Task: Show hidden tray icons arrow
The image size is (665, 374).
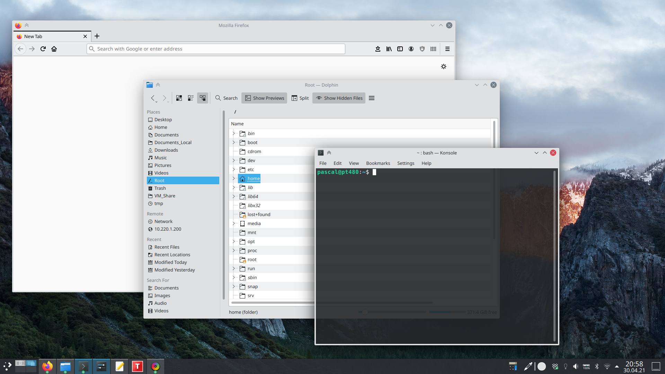Action: coord(617,366)
